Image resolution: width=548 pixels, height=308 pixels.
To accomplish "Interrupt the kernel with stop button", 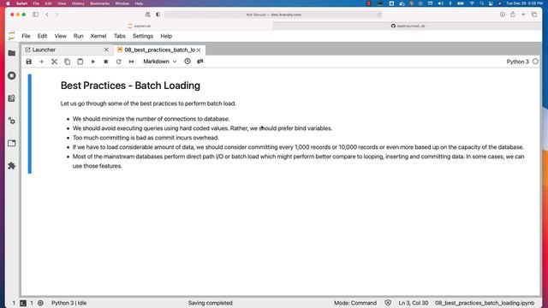I will point(106,62).
